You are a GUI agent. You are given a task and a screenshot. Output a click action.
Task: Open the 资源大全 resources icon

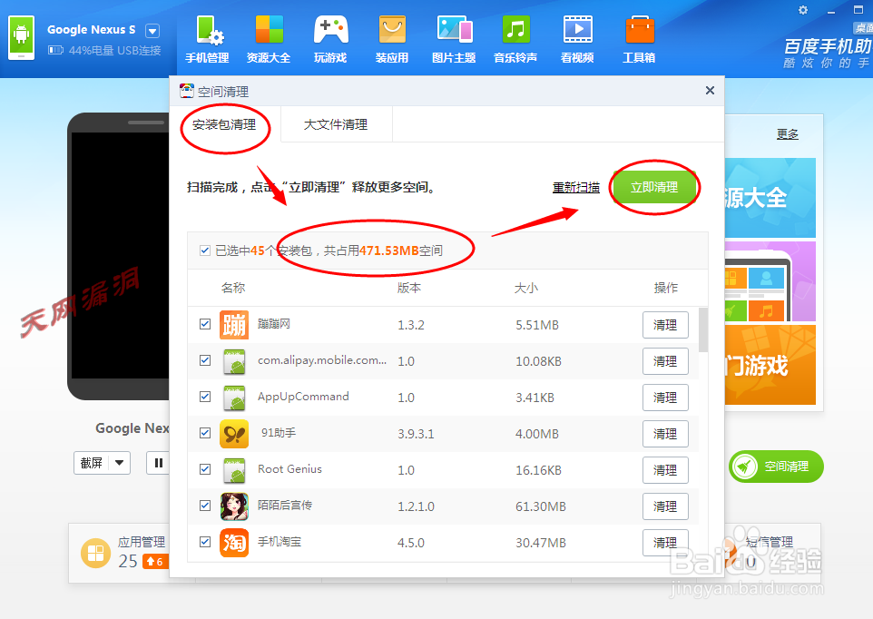pyautogui.click(x=269, y=40)
